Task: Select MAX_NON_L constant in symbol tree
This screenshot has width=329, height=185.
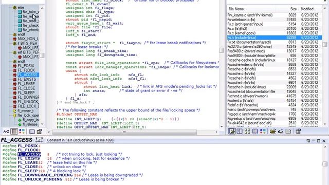Action: [x=28, y=39]
